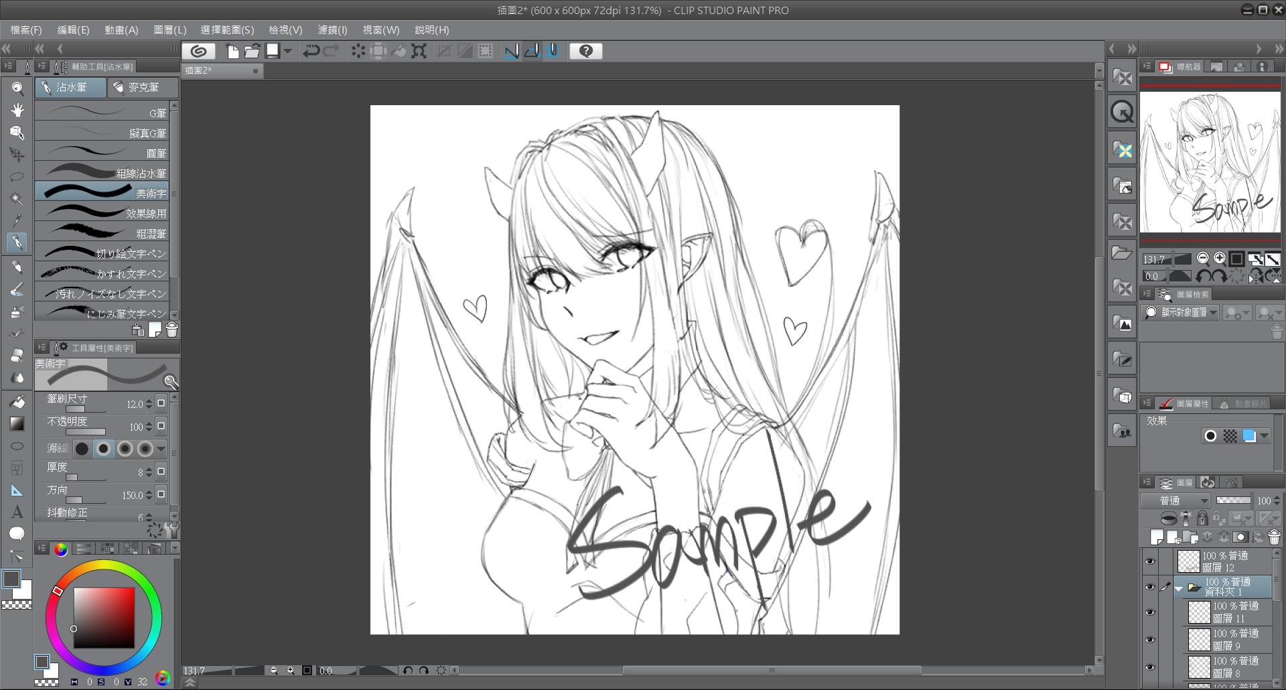Hide layer 圖層 12 with eye icon
The width and height of the screenshot is (1286, 690).
(x=1151, y=562)
